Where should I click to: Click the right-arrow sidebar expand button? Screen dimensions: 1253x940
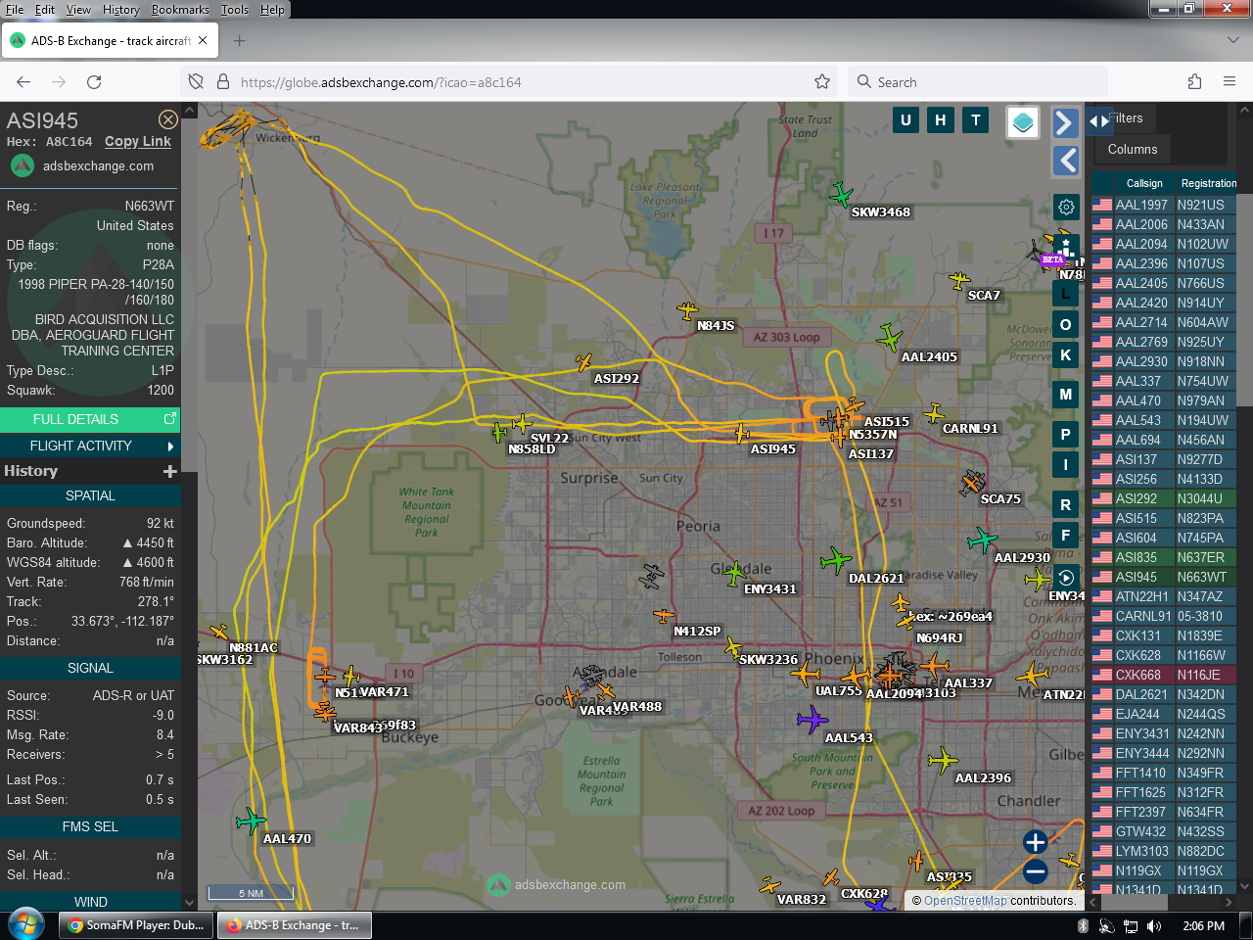[x=1065, y=123]
